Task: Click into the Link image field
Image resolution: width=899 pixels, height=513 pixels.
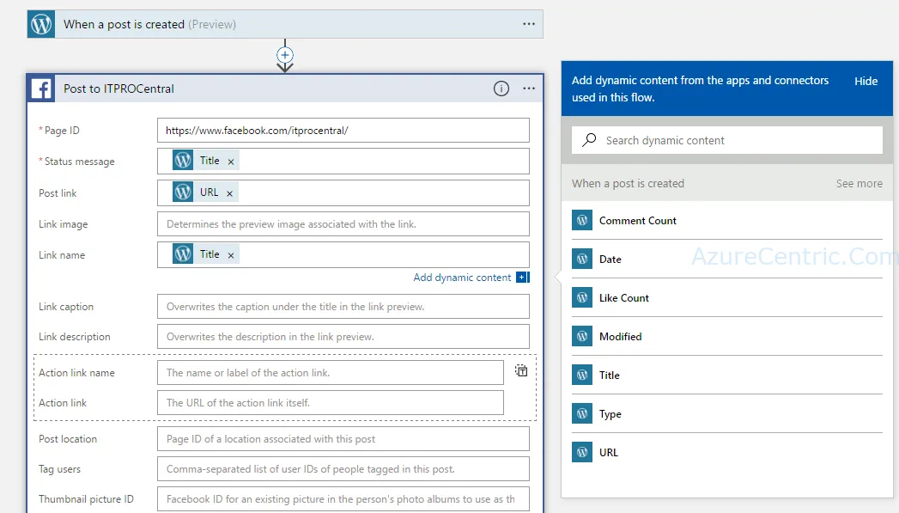Action: coord(343,223)
